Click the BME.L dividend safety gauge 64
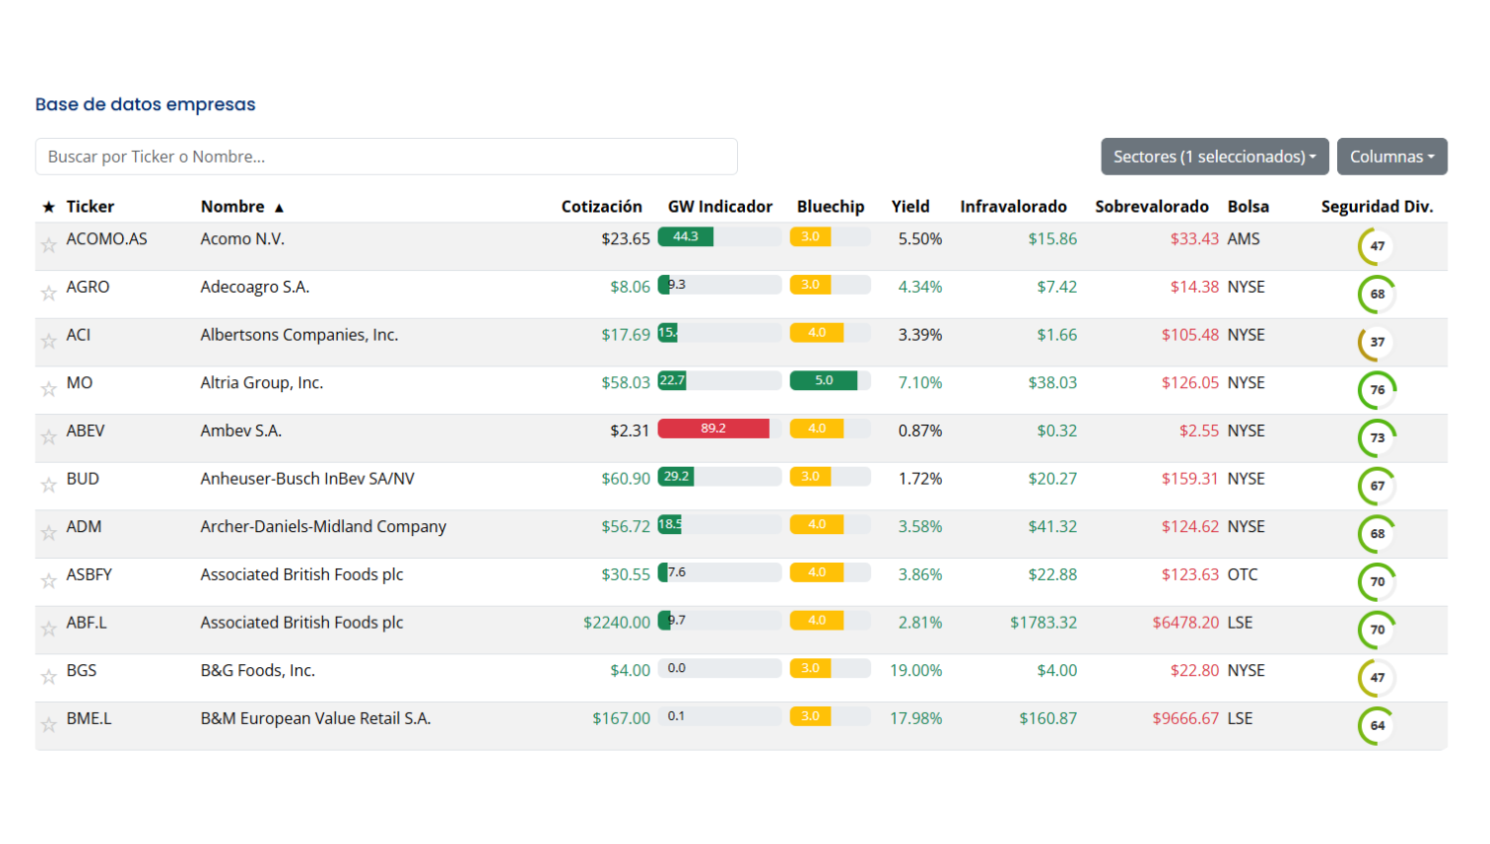The image size is (1490, 844). click(x=1377, y=725)
